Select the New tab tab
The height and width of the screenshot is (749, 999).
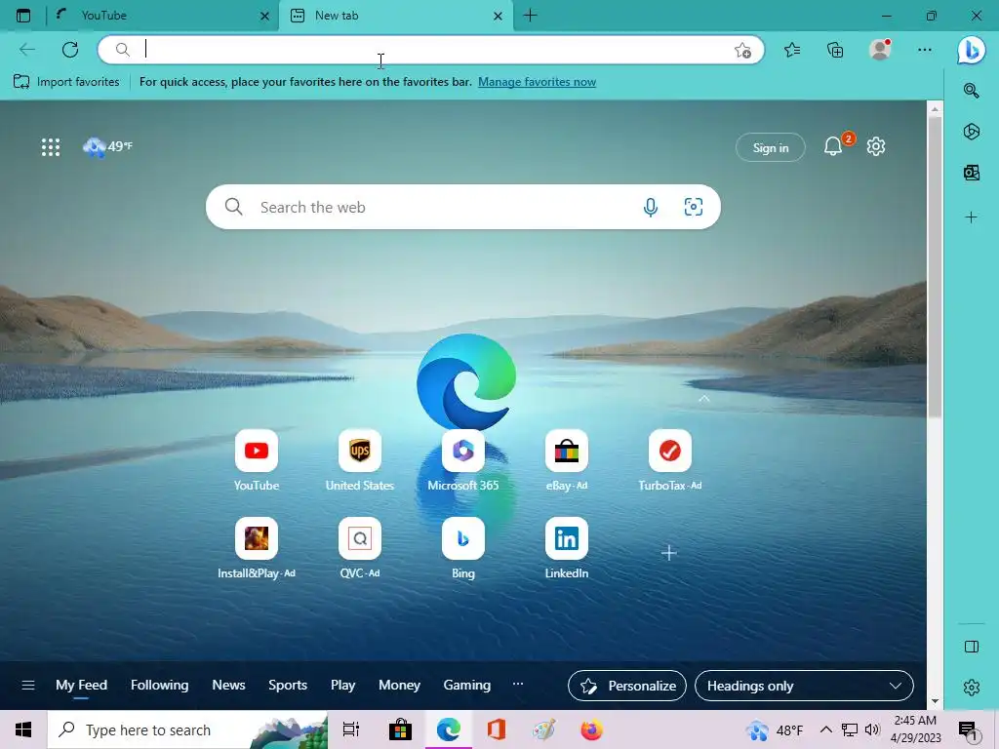(x=396, y=16)
